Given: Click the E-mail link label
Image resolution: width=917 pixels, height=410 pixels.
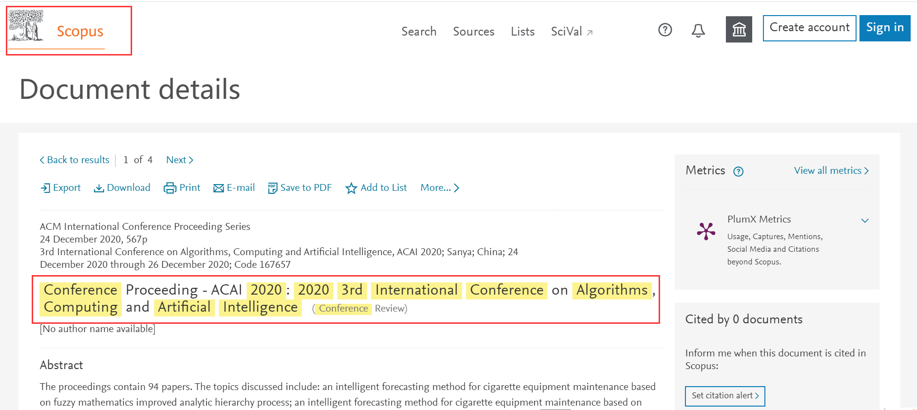Looking at the screenshot, I should pyautogui.click(x=241, y=187).
